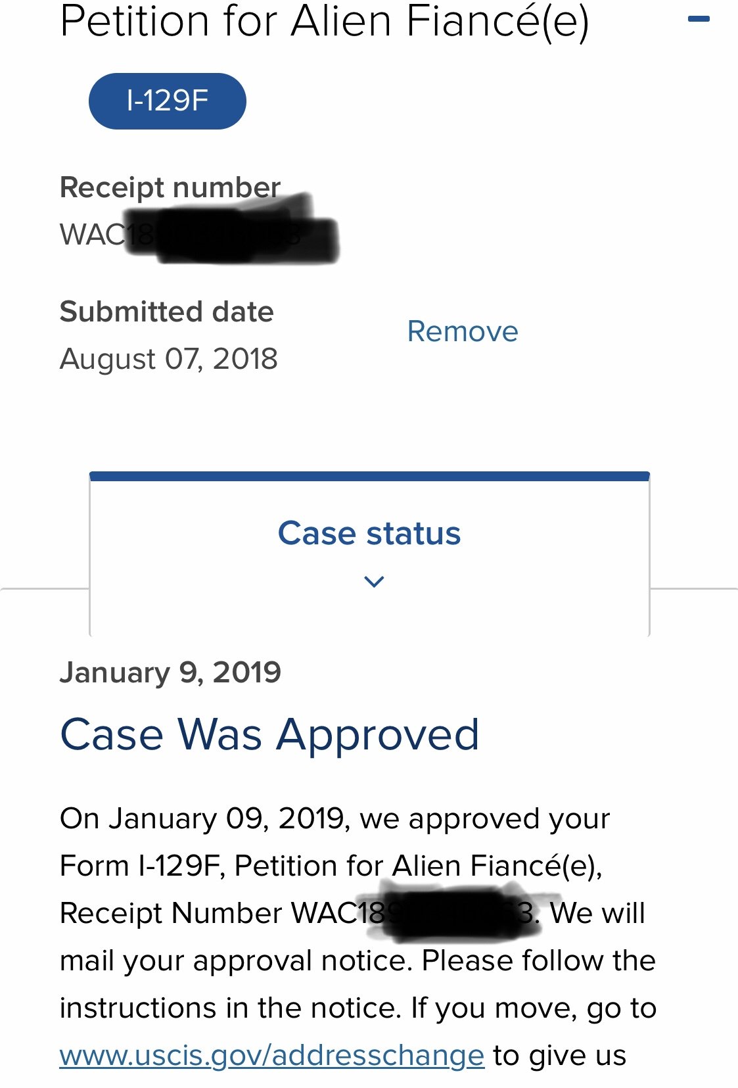Click the redacted WAC receipt number value
Image resolution: width=738 pixels, height=1088 pixels.
(x=197, y=235)
